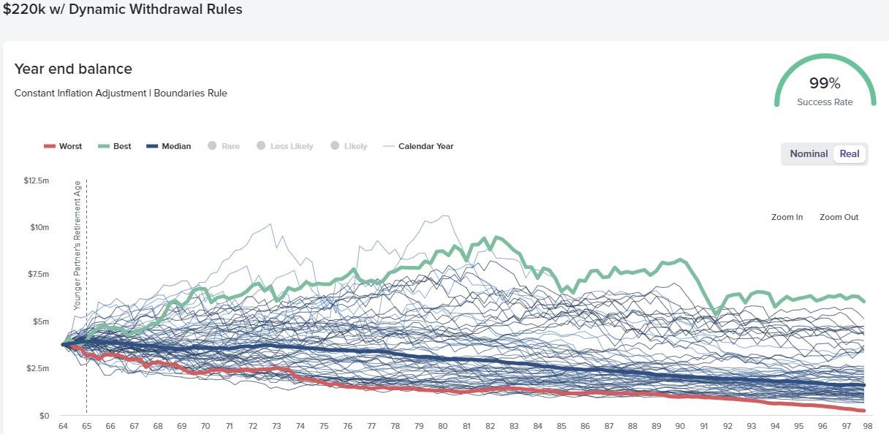889x434 pixels.
Task: Click the $220k w/ Dynamic Withdrawal Rules heading
Action: pos(123,9)
